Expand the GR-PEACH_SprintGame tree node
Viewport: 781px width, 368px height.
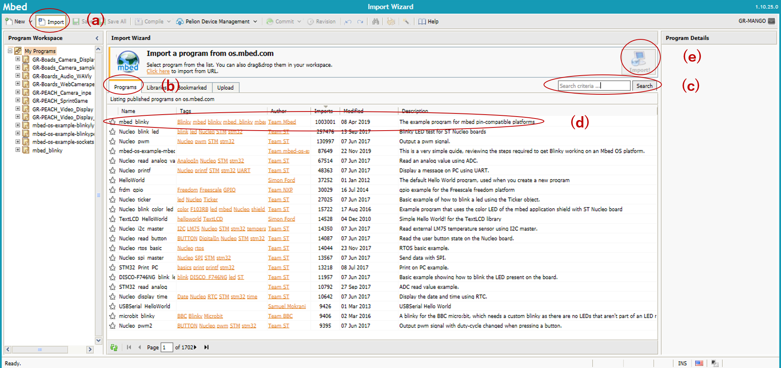point(18,100)
